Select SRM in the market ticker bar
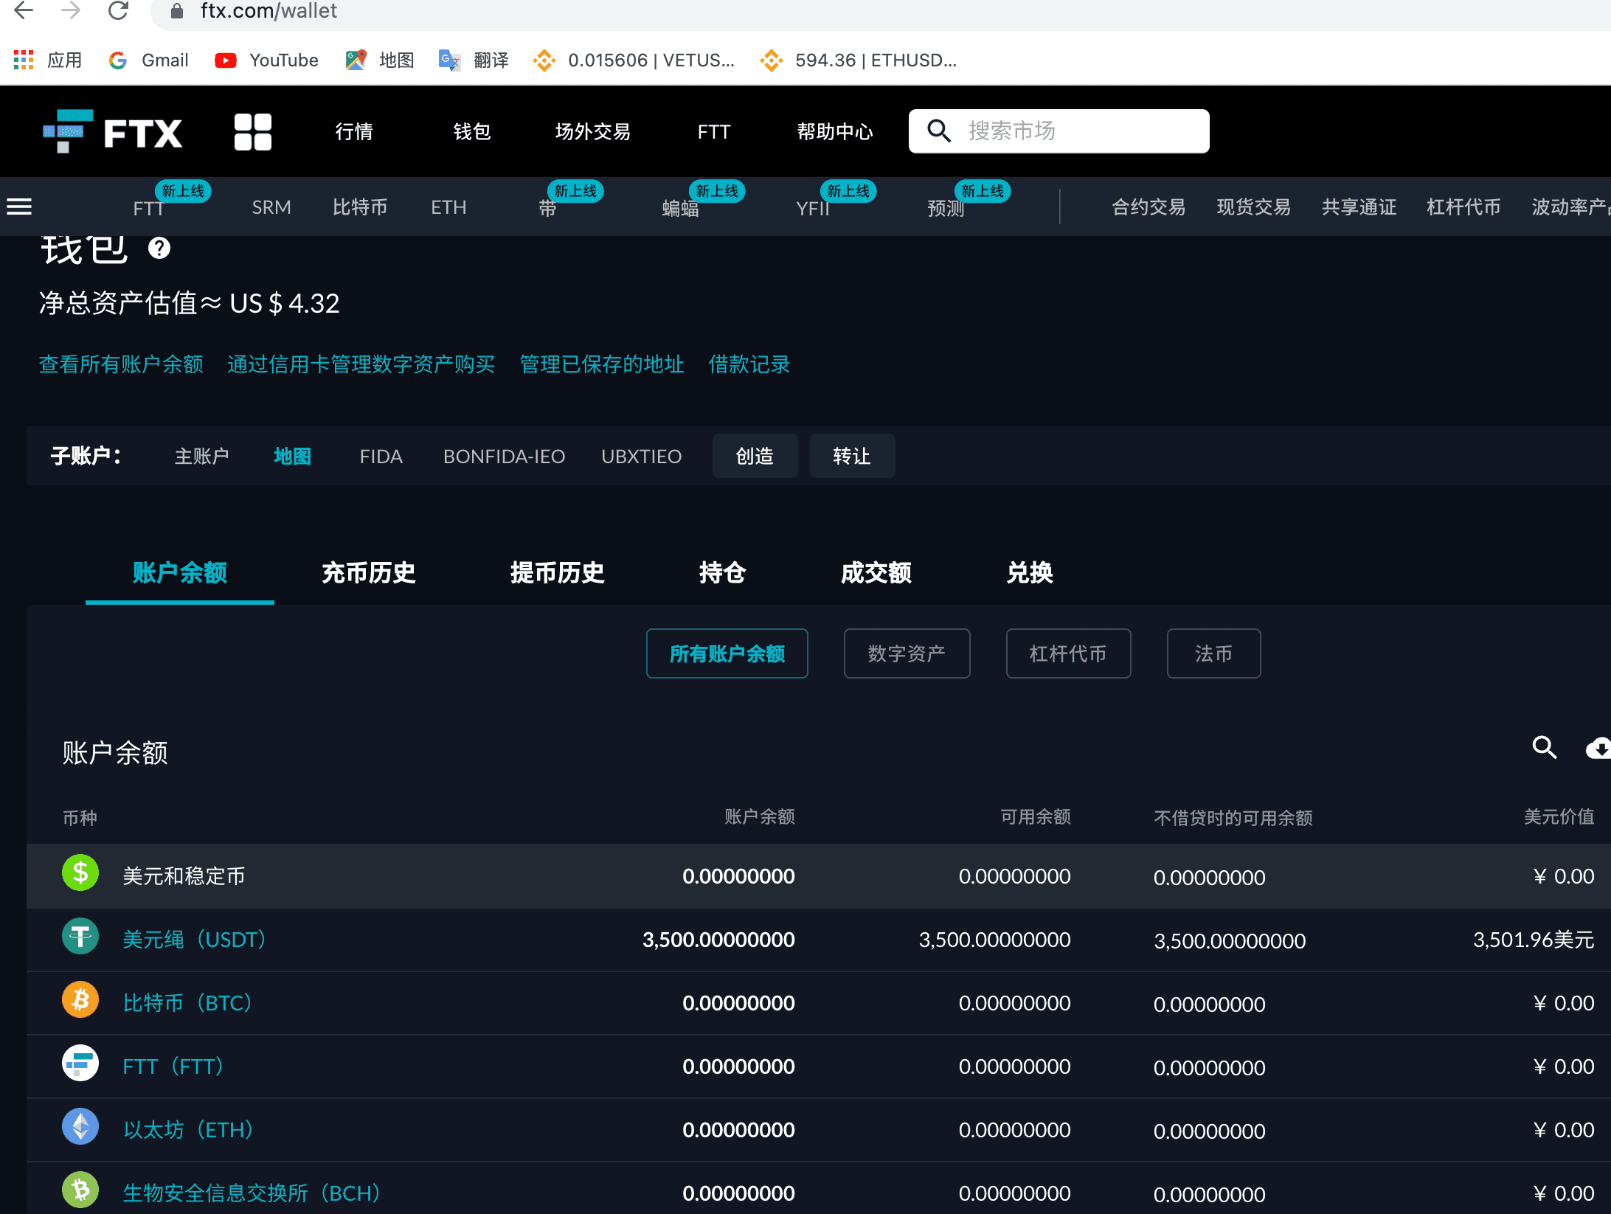Viewport: 1611px width, 1214px height. click(x=271, y=208)
